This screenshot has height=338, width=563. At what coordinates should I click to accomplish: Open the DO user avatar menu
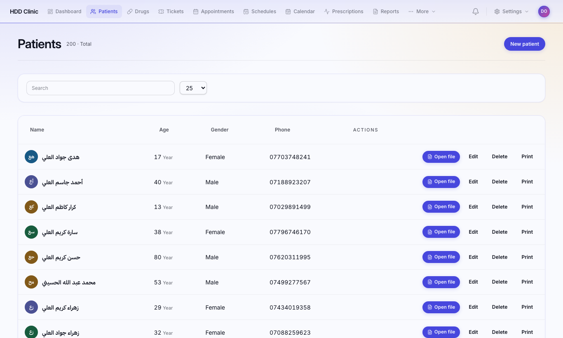tap(544, 12)
